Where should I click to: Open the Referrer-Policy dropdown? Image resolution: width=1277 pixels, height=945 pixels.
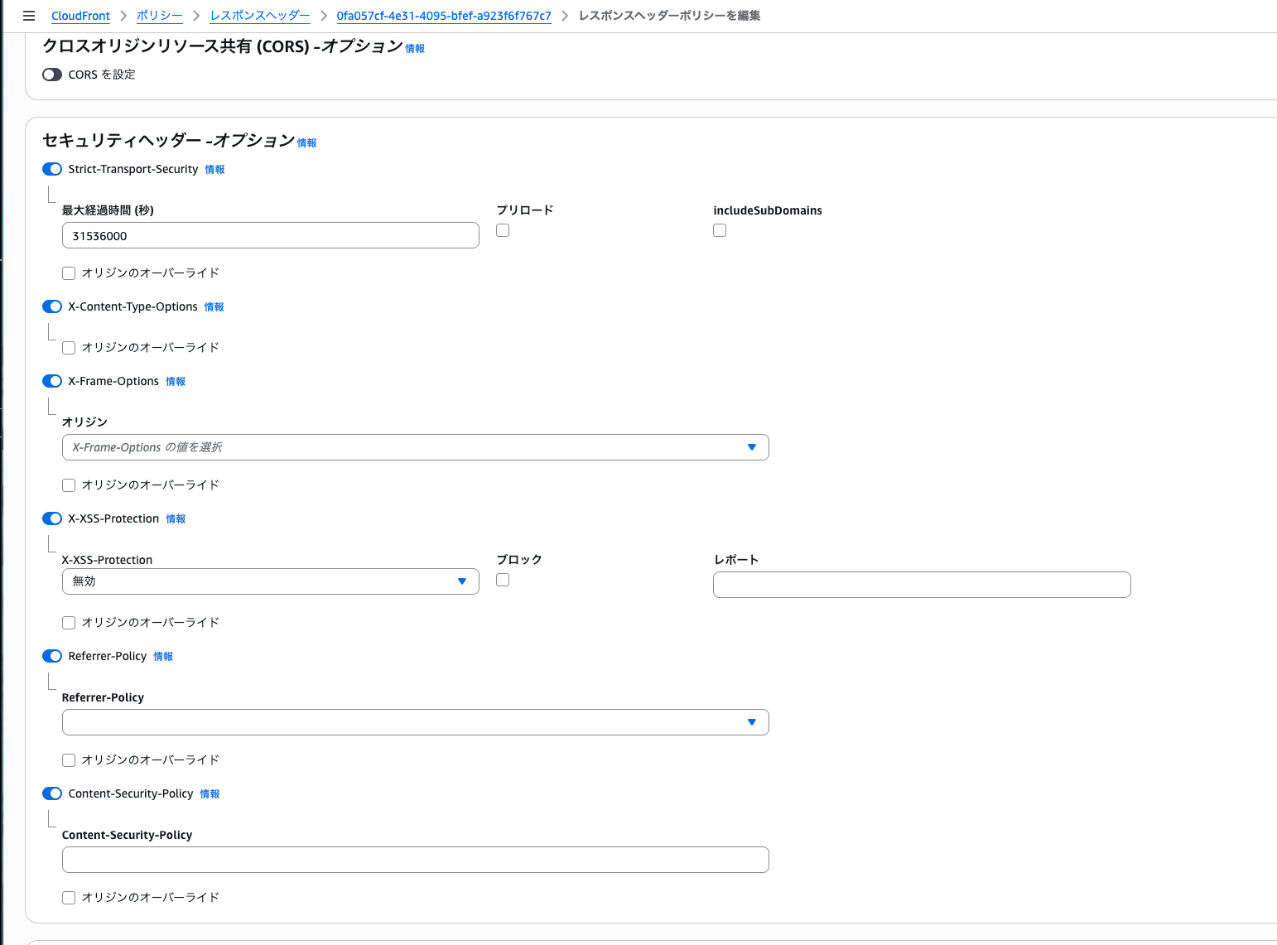415,722
